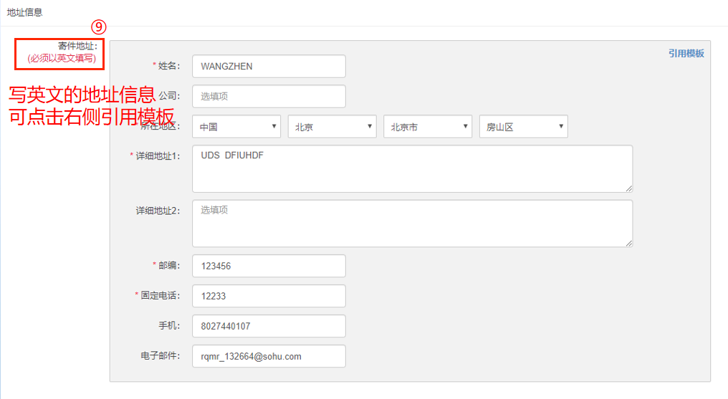
Task: Open the 北京市 city dropdown
Action: coord(428,127)
